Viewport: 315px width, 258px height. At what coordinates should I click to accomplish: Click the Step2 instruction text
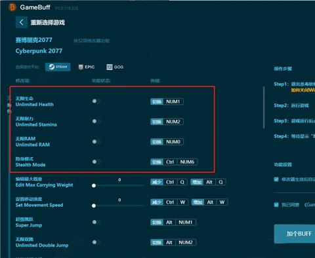point(291,105)
